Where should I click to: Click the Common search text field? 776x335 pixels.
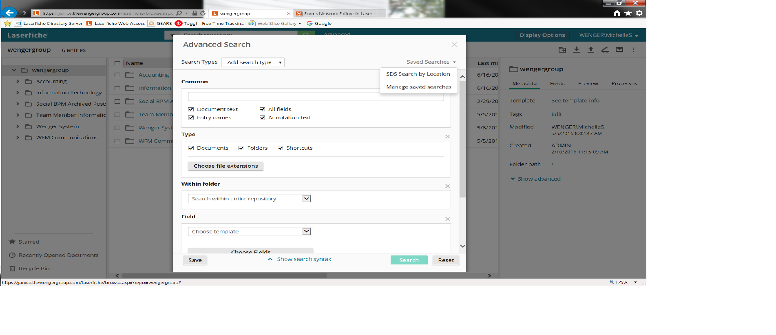pos(316,96)
